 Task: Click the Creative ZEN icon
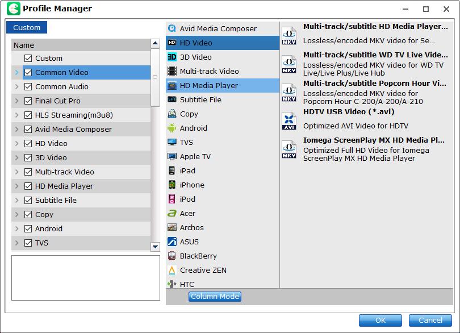[172, 270]
